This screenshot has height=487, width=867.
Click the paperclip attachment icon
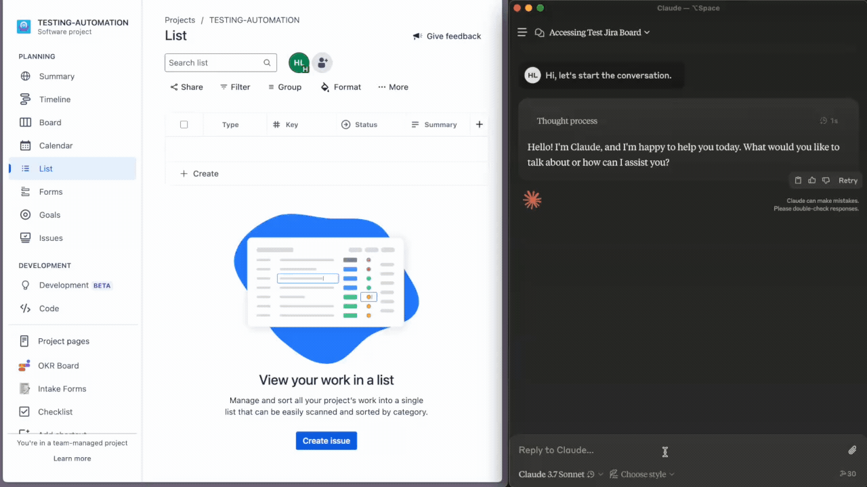point(852,450)
